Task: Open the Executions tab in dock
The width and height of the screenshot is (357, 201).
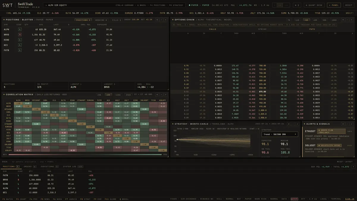Action: pyautogui.click(x=50, y=166)
